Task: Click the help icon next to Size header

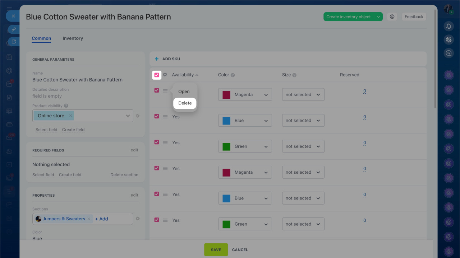Action: point(295,75)
